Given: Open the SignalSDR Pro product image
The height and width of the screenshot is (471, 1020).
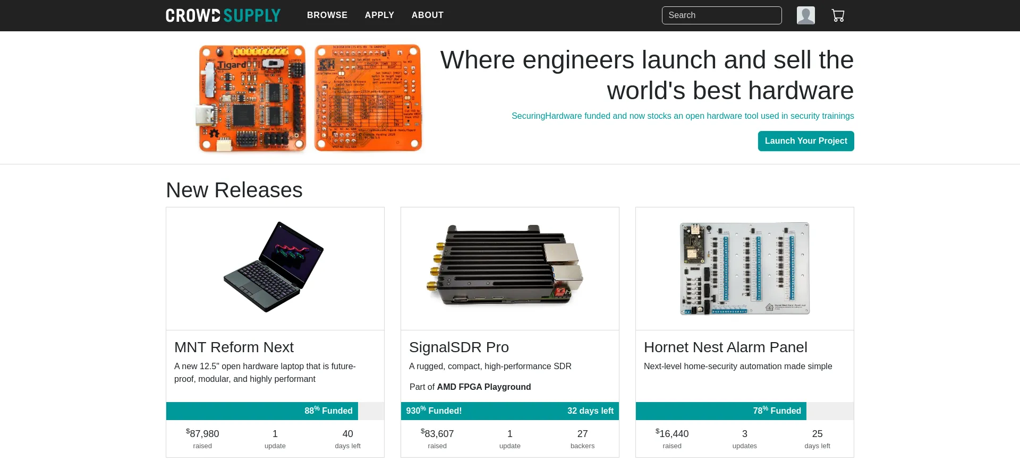Looking at the screenshot, I should click(x=509, y=268).
